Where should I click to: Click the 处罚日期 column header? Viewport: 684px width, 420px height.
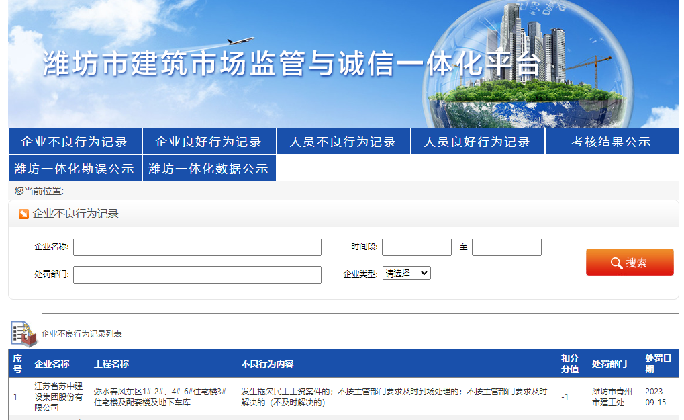click(x=658, y=364)
